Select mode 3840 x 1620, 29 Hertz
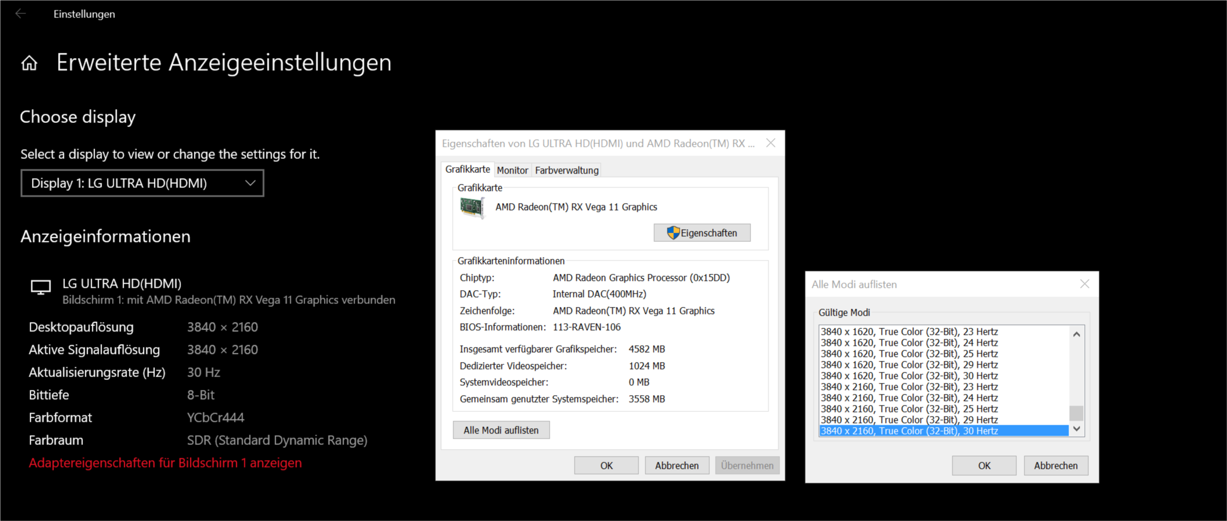The image size is (1227, 521). click(x=944, y=365)
